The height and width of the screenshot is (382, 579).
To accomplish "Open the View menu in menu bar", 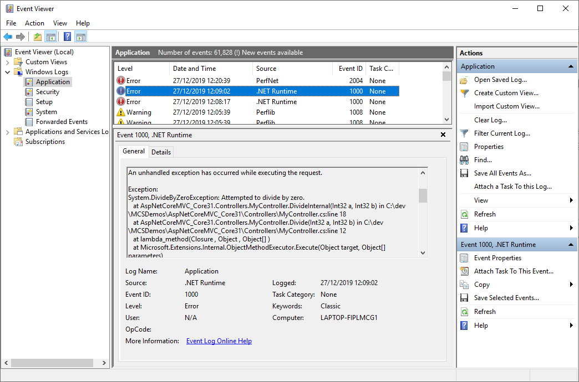I will (60, 23).
